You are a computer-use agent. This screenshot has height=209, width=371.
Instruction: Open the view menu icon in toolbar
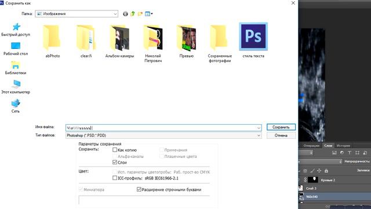click(148, 14)
